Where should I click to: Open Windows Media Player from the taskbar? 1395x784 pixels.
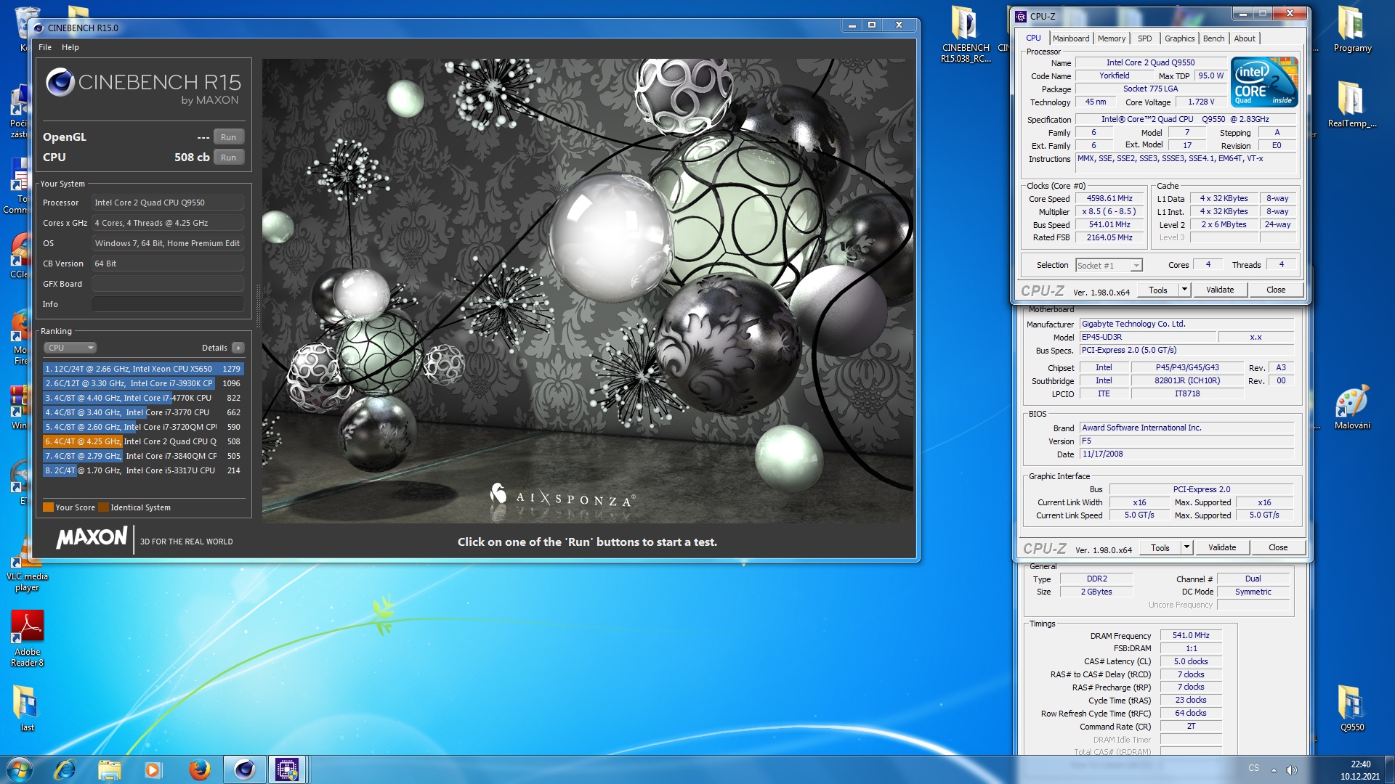point(153,769)
